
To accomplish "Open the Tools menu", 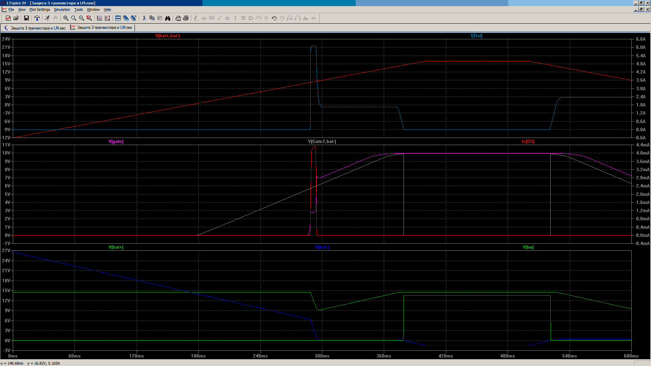I will [79, 9].
